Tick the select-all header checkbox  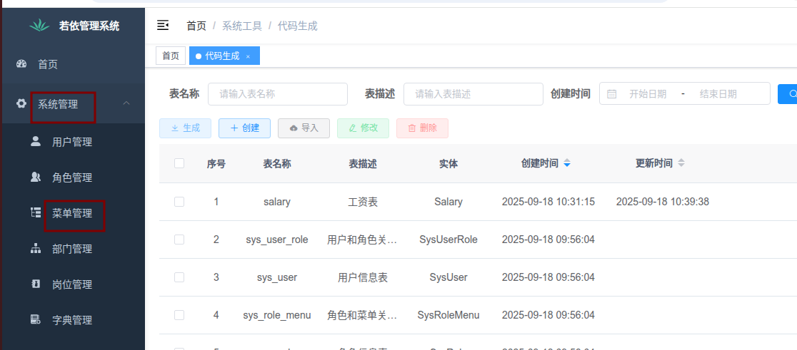(x=179, y=163)
